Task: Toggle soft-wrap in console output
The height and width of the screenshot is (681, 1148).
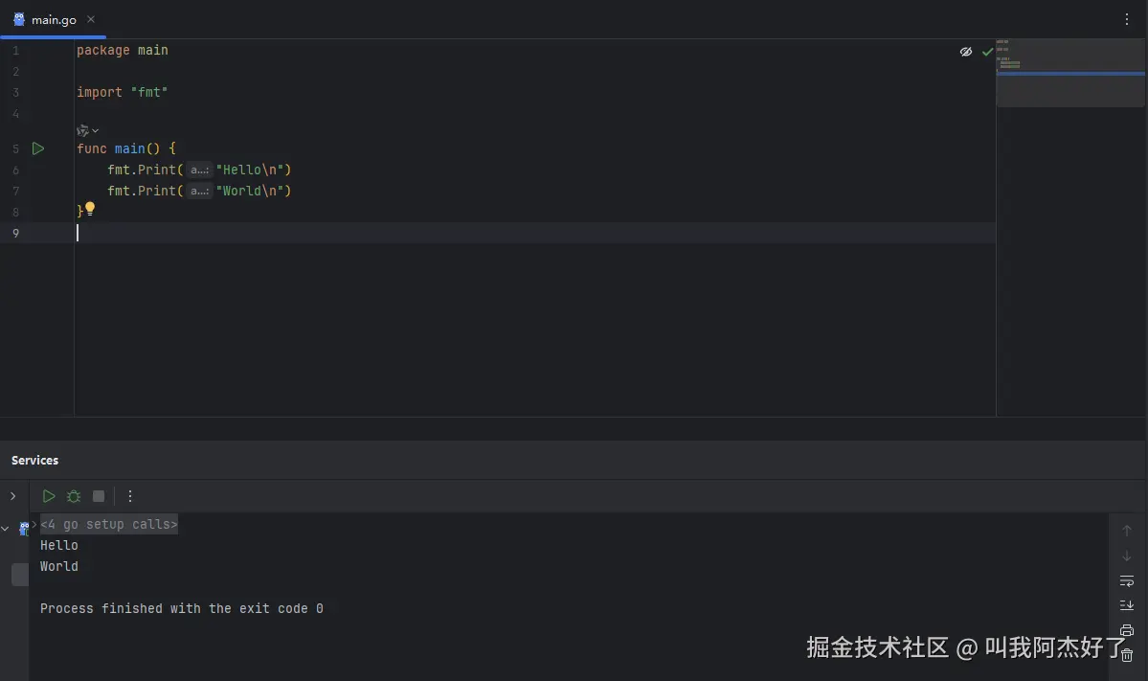Action: click(1127, 580)
